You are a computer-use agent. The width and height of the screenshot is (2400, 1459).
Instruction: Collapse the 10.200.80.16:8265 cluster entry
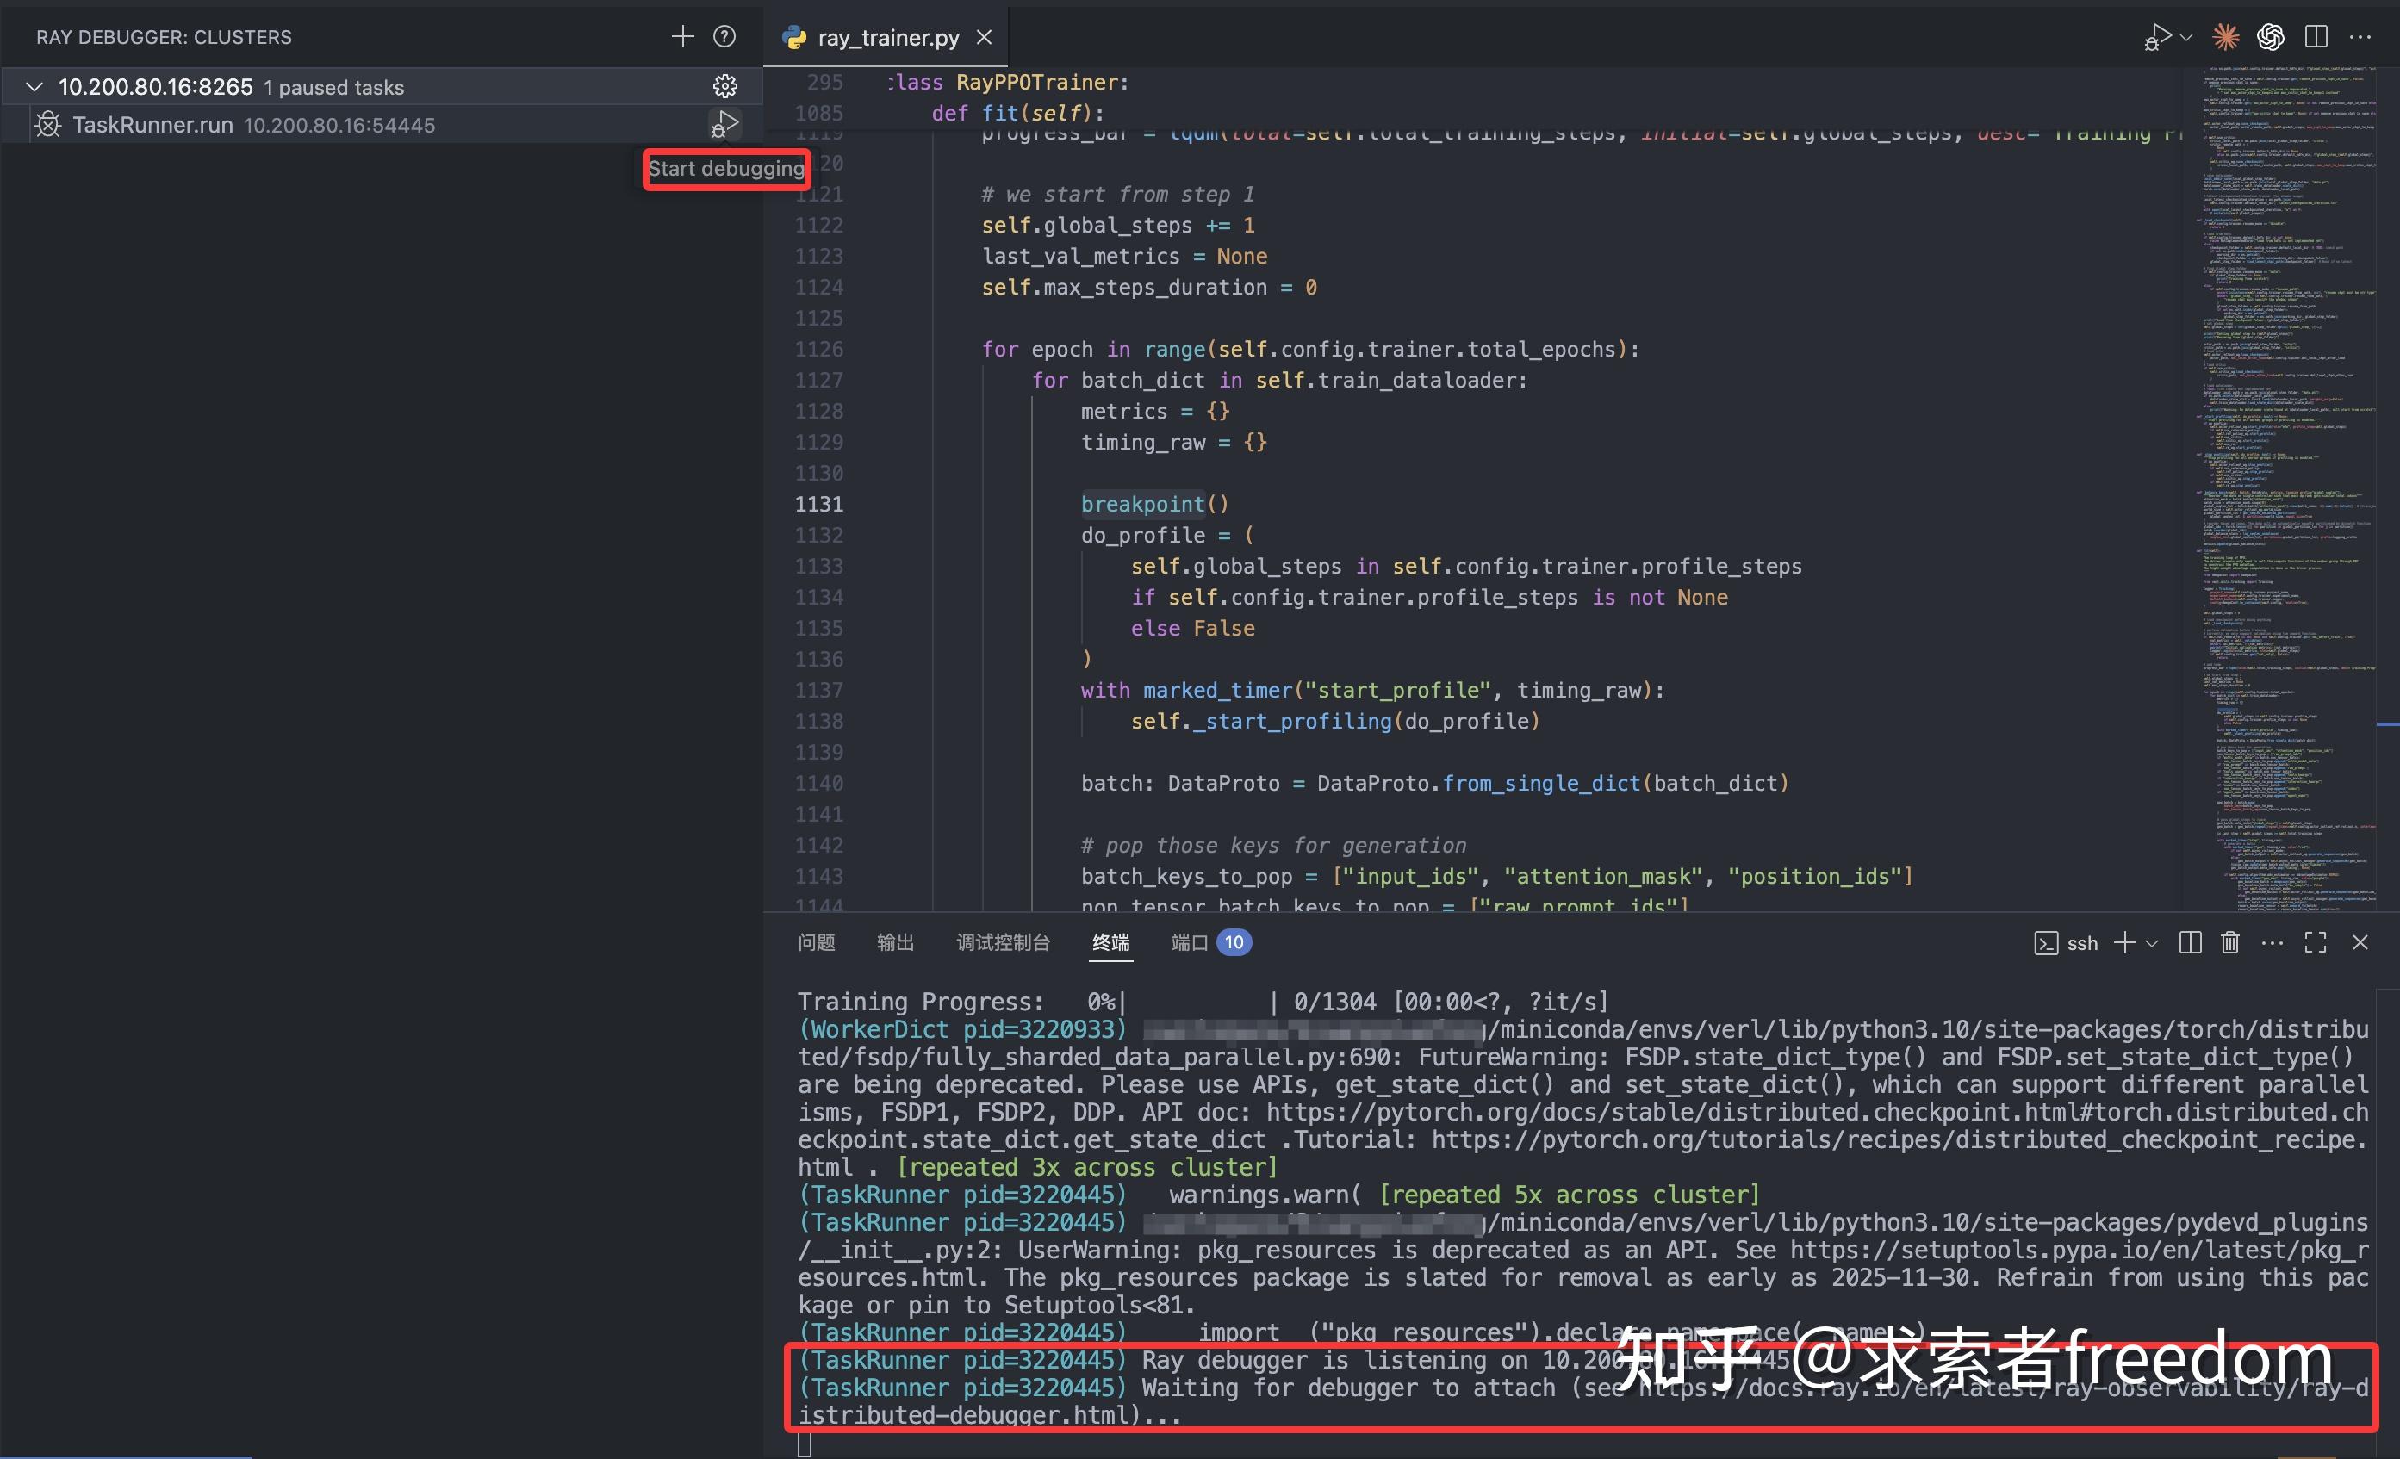pos(34,86)
